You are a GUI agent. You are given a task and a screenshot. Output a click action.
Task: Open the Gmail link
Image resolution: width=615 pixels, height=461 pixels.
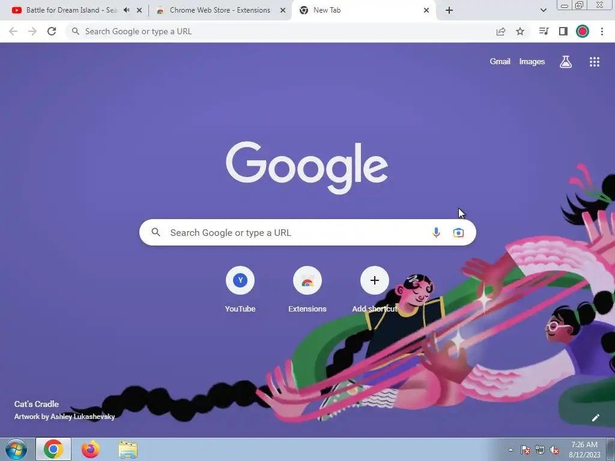(500, 62)
